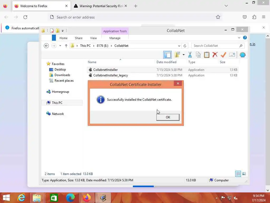The height and width of the screenshot is (203, 270).
Task: Go up one folder level
Action: tap(66, 46)
